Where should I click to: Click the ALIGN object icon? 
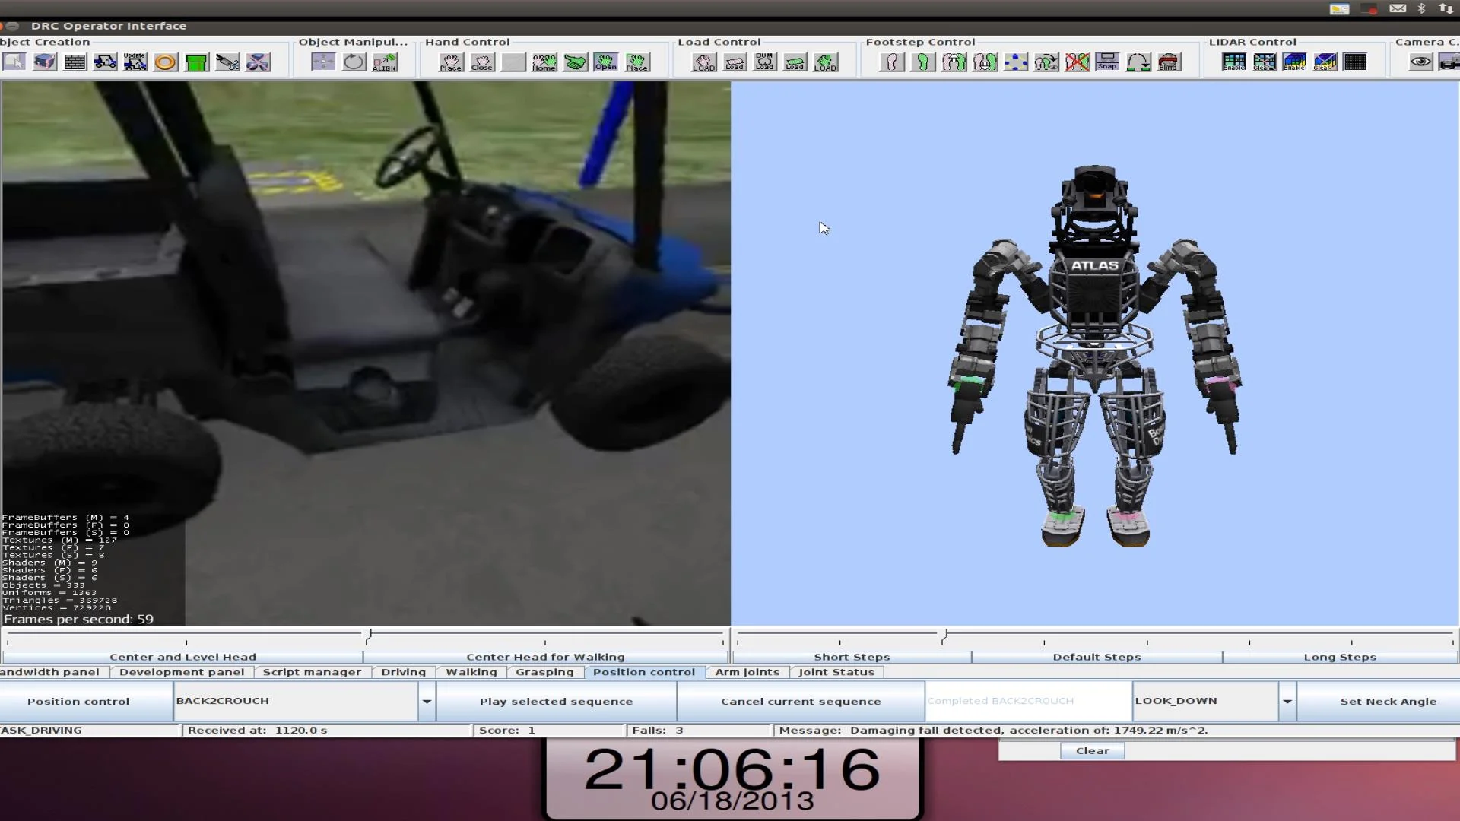click(385, 62)
